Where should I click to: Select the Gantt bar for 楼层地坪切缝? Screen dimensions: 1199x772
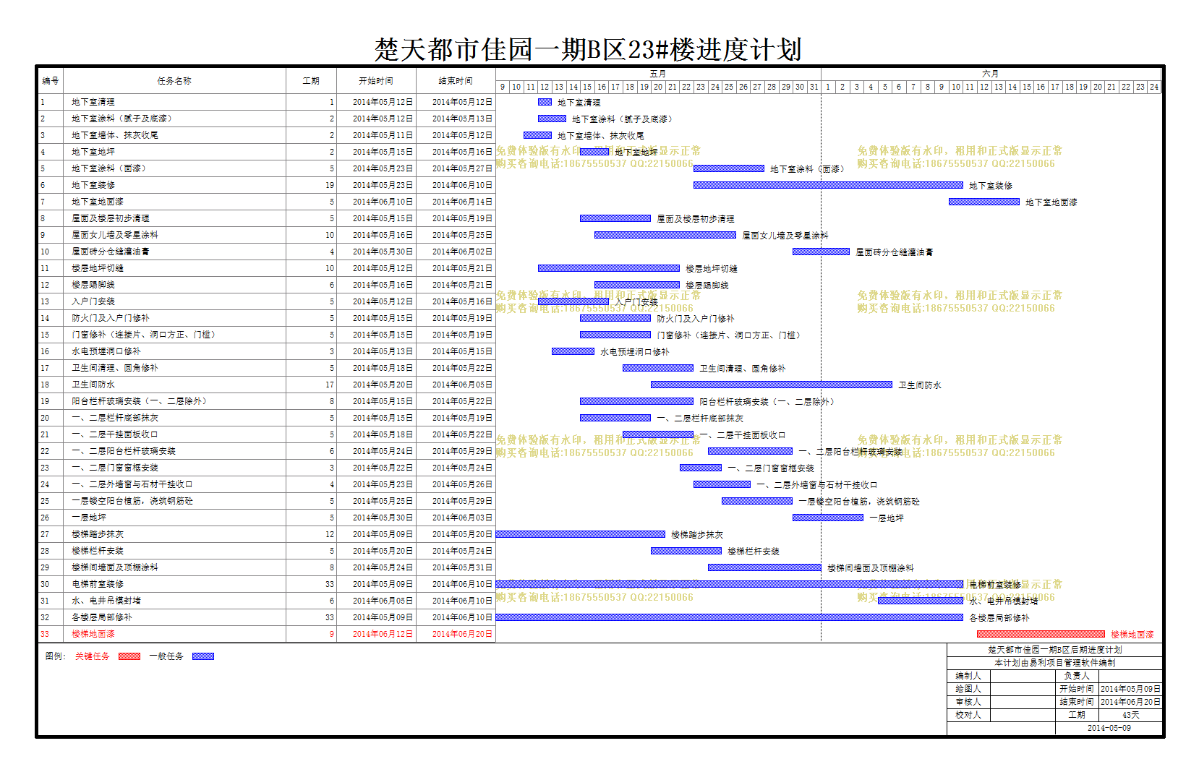click(609, 268)
